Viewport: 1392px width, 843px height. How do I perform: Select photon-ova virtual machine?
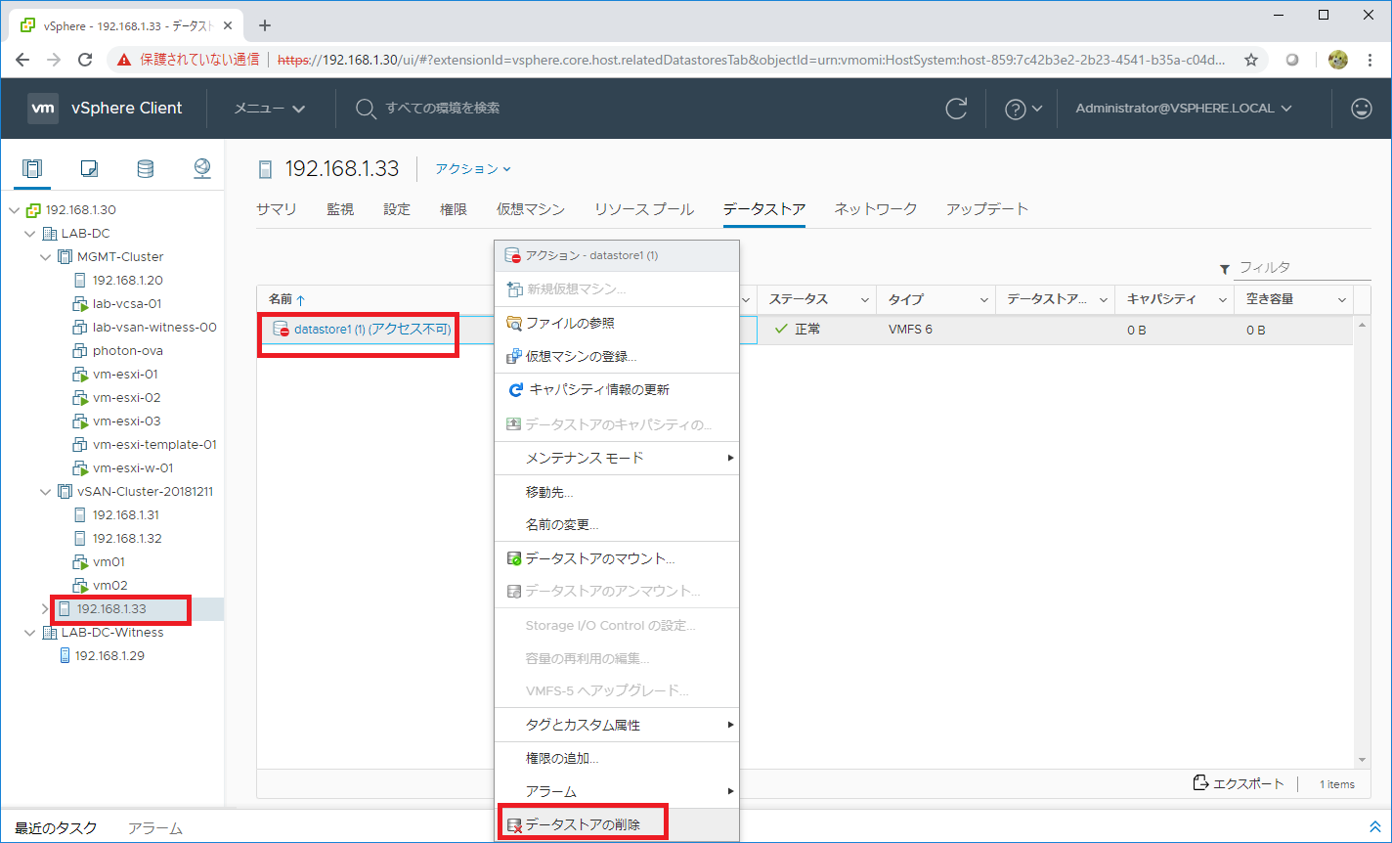tap(127, 350)
